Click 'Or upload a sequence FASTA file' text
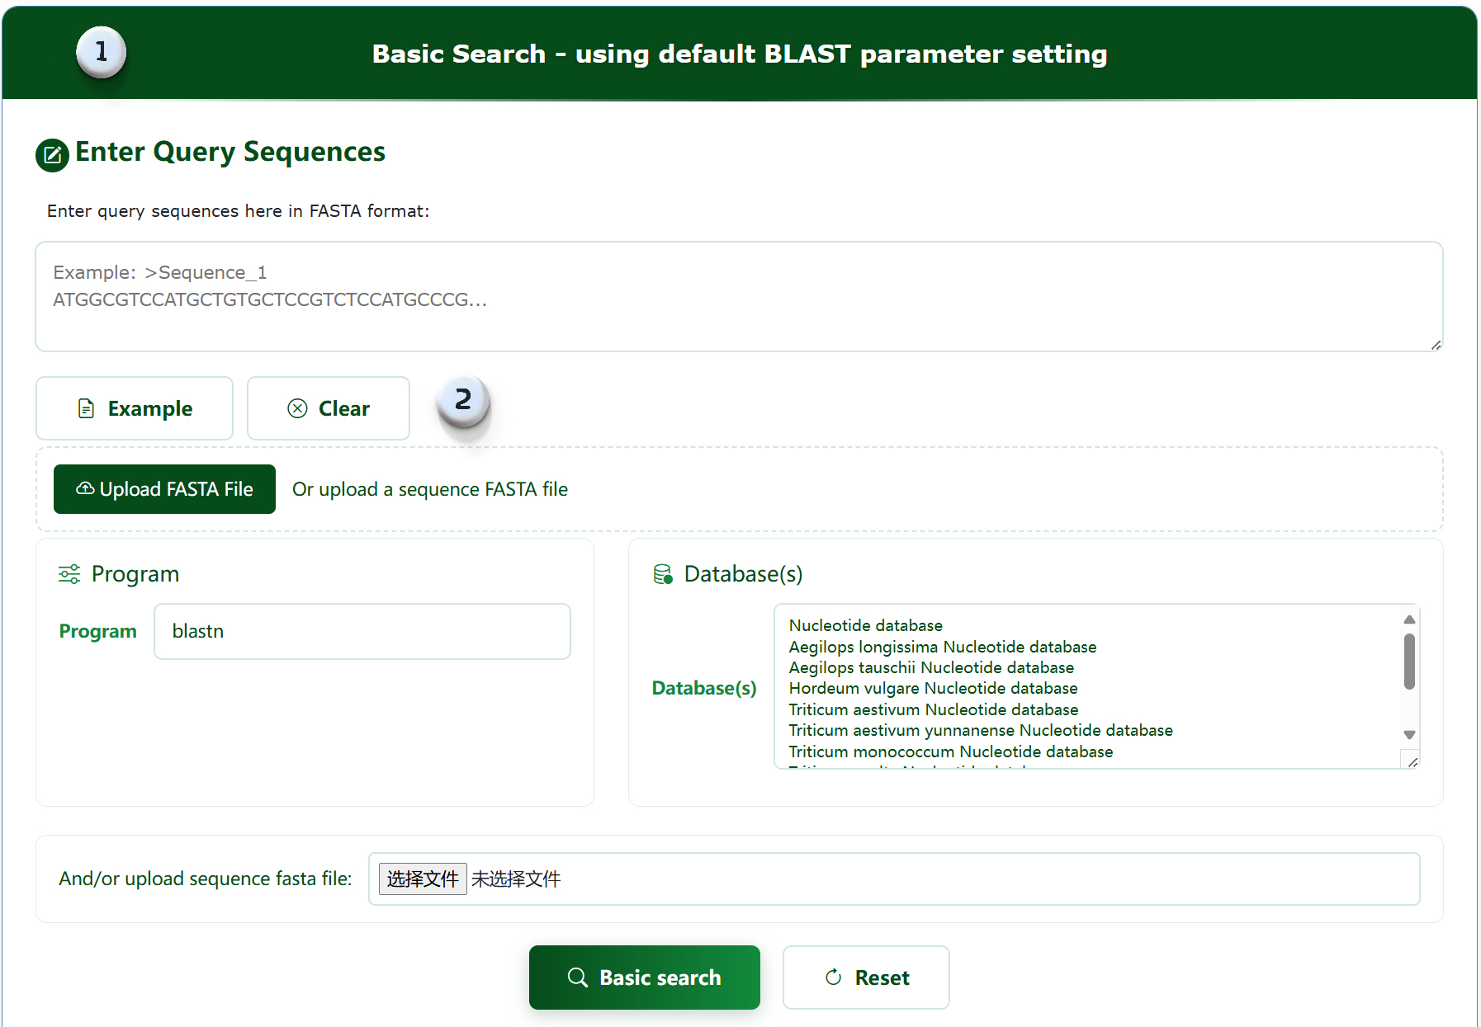1481x1027 pixels. (430, 489)
